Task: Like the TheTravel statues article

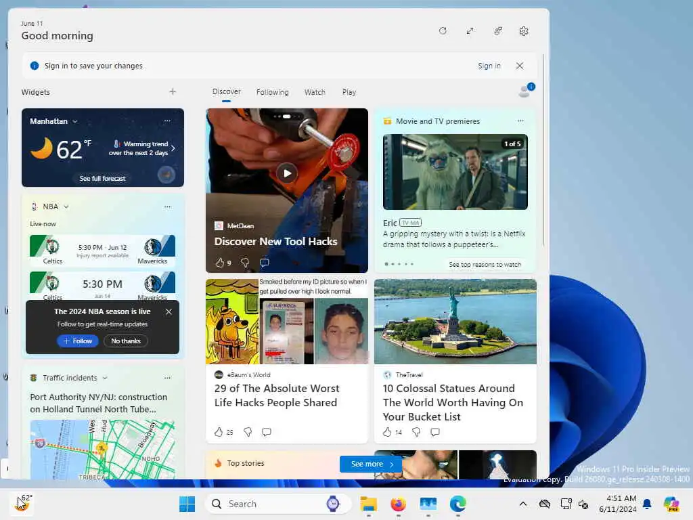Action: point(387,432)
